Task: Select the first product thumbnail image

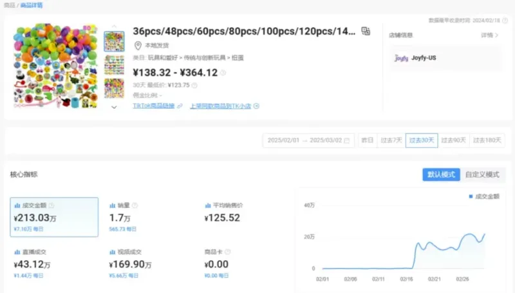Action: pos(114,41)
